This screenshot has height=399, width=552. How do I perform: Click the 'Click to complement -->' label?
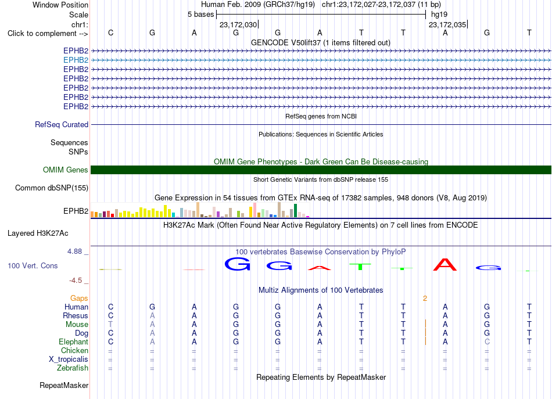(48, 34)
